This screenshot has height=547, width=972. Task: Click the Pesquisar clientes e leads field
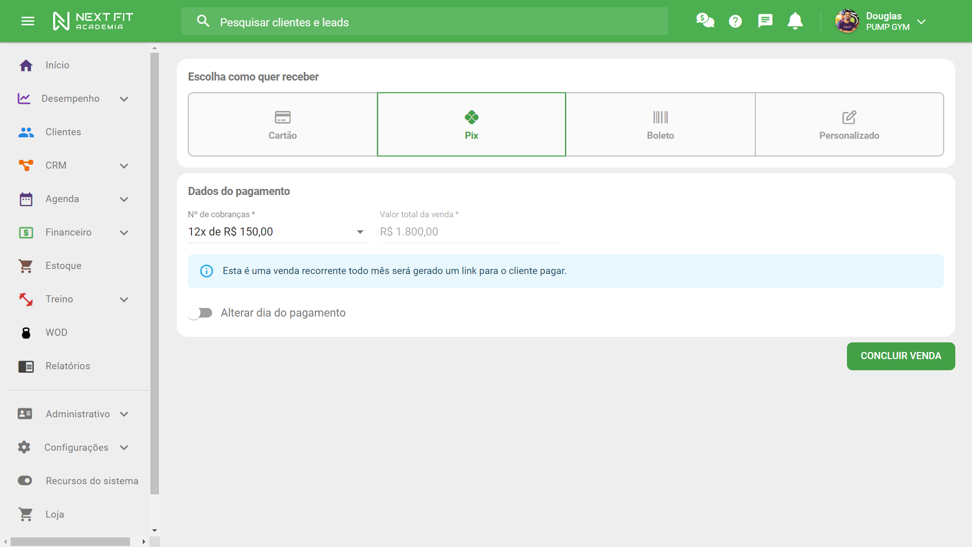coord(424,22)
